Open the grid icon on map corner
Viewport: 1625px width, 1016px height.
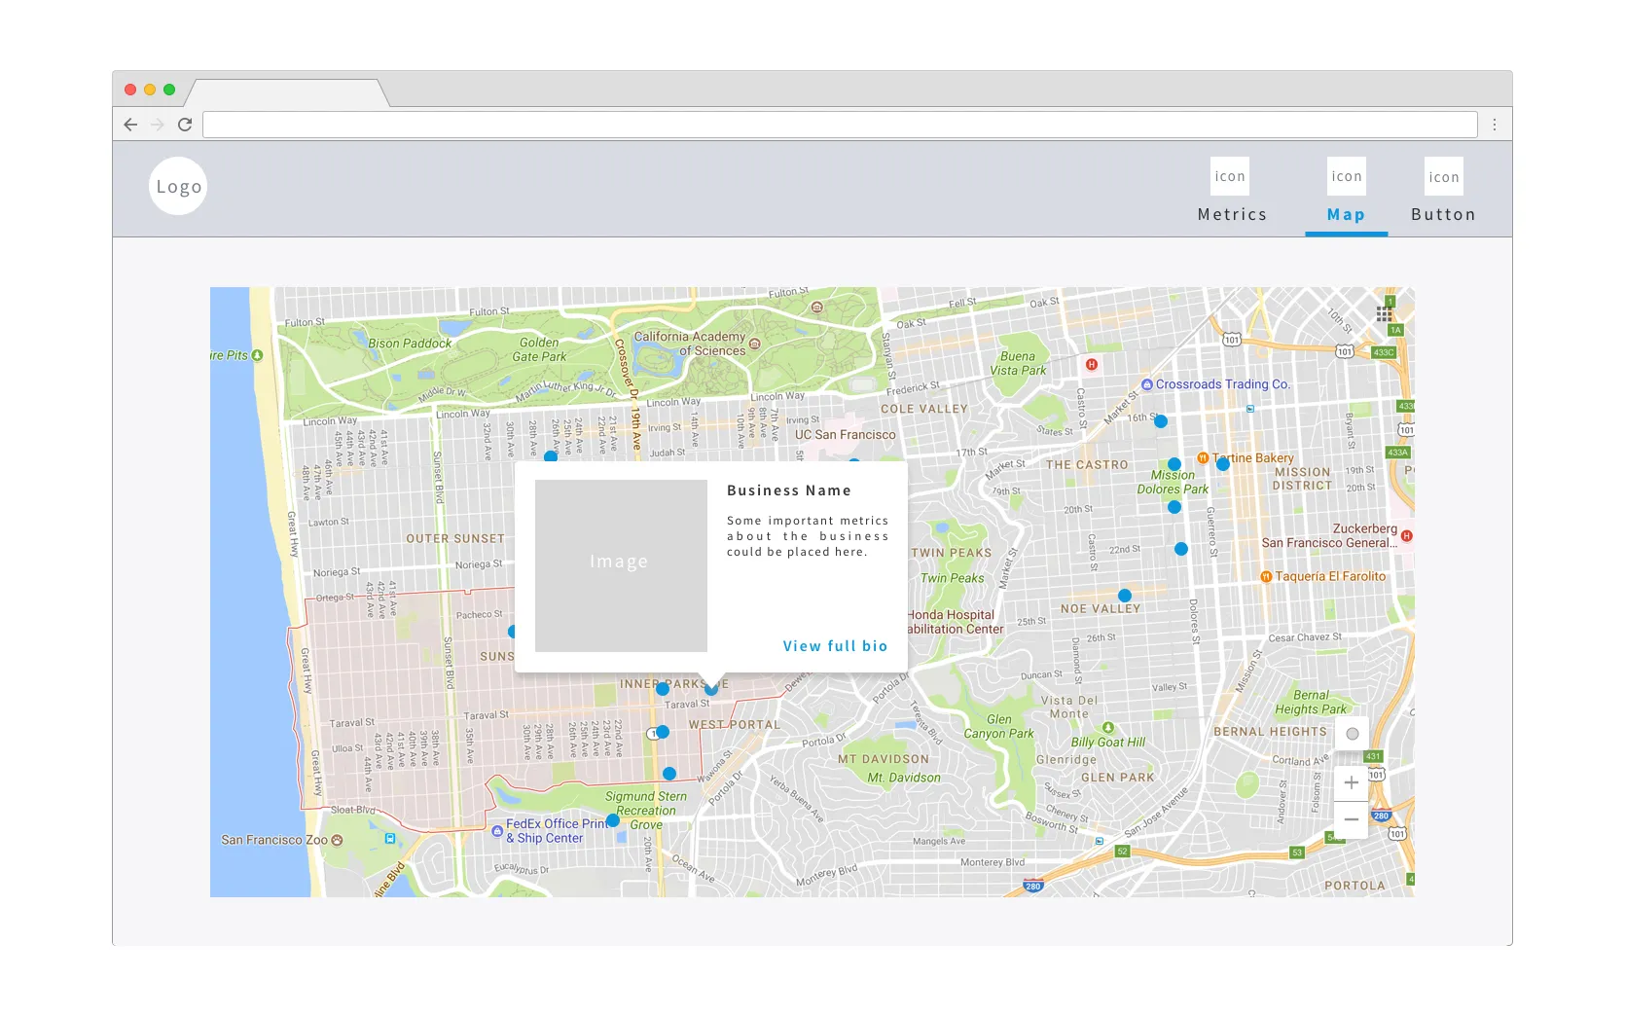(1384, 313)
